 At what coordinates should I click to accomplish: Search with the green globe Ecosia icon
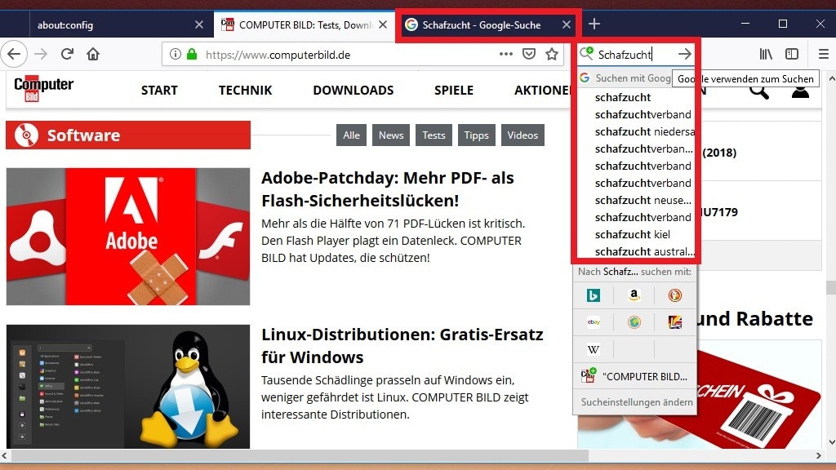(x=634, y=321)
